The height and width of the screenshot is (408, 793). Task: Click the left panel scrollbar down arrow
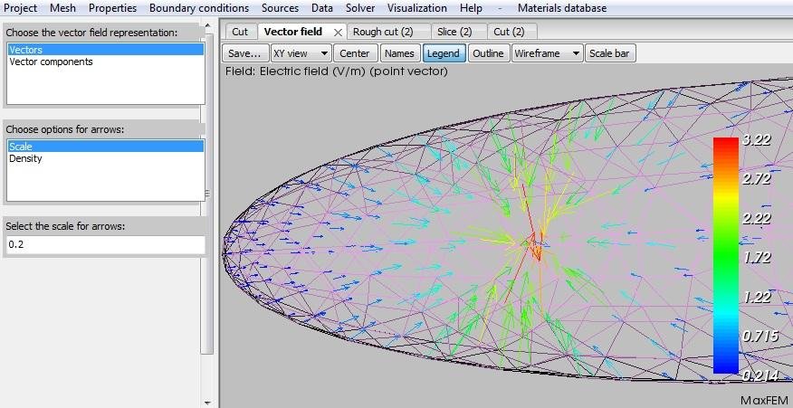pos(207,403)
